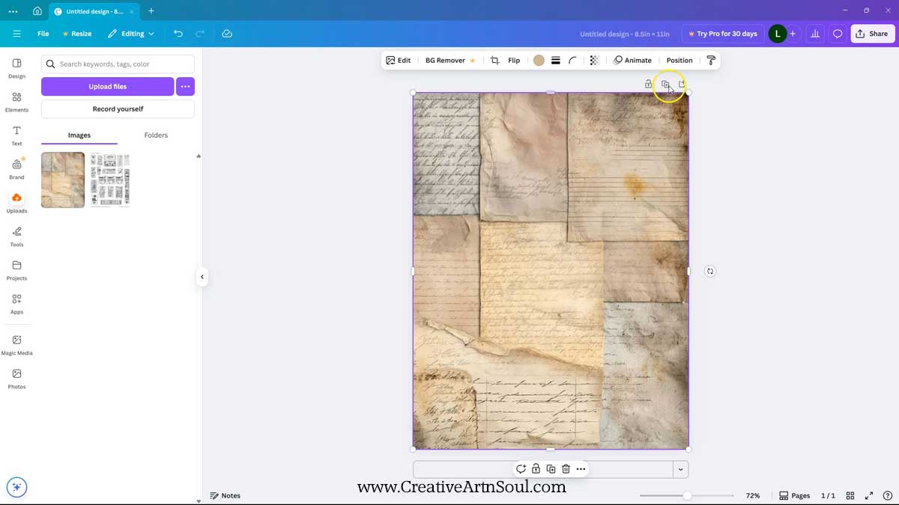Open the Design panel in the sidebar
The width and height of the screenshot is (899, 505).
[16, 67]
